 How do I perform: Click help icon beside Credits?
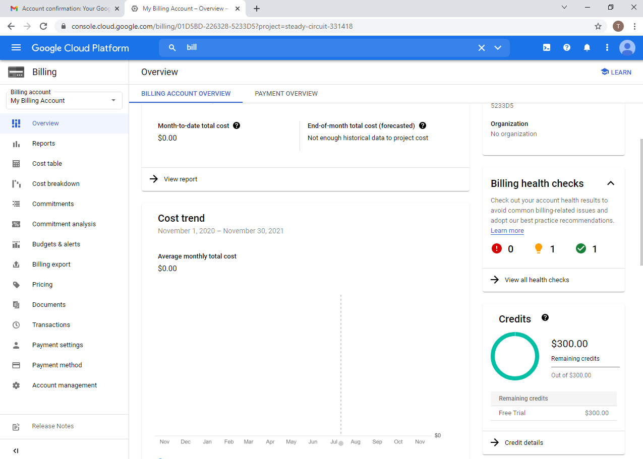(x=545, y=317)
